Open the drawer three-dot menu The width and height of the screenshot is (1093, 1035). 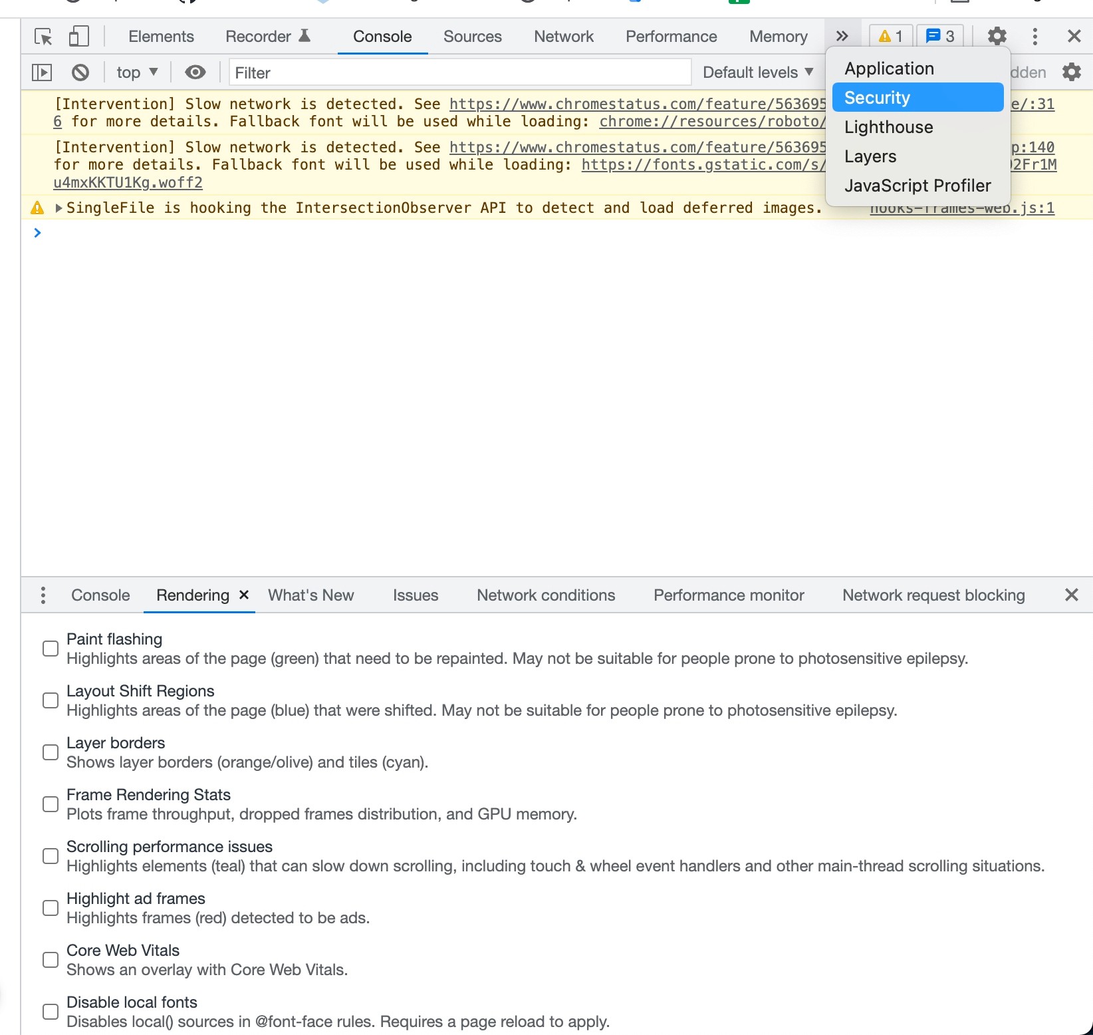(43, 595)
